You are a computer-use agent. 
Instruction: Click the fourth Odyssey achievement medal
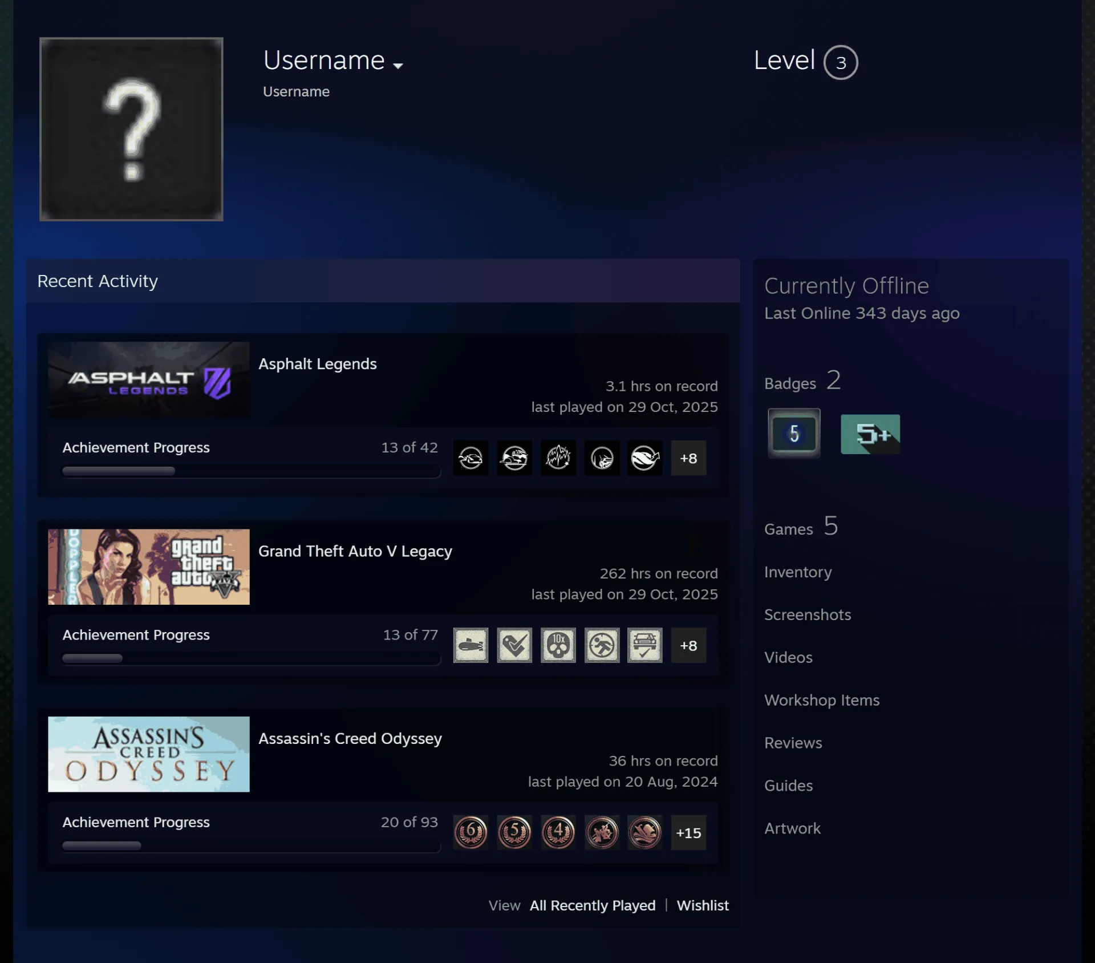pos(602,832)
